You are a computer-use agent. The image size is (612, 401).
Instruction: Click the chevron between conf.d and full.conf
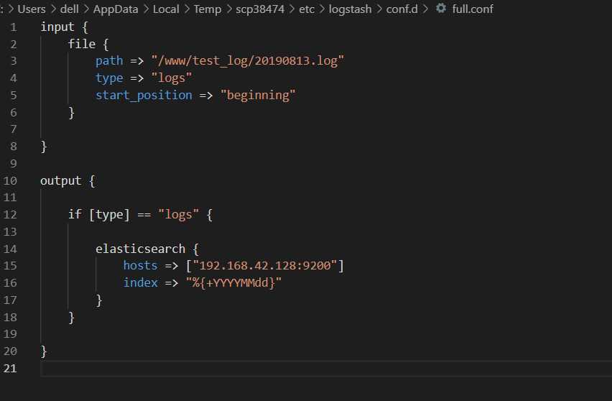(426, 9)
